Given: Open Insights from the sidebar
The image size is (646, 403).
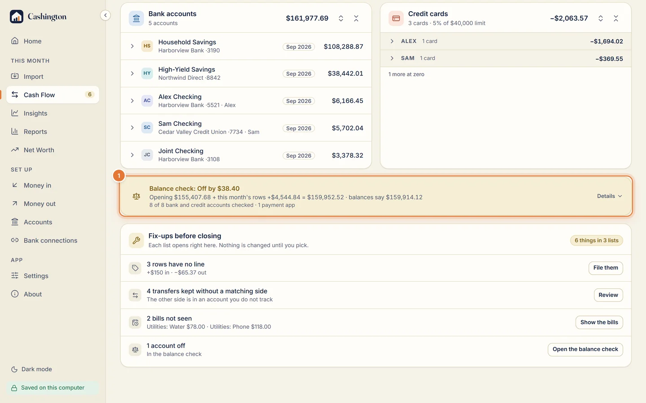Looking at the screenshot, I should [x=52, y=113].
